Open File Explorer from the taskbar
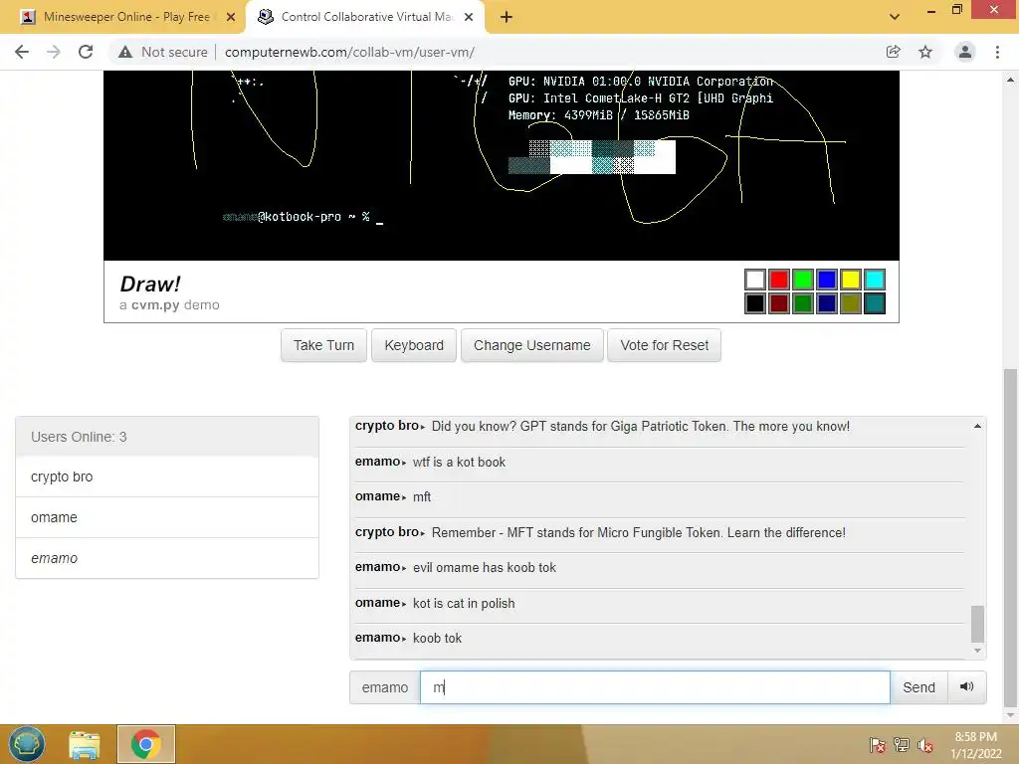 [85, 745]
